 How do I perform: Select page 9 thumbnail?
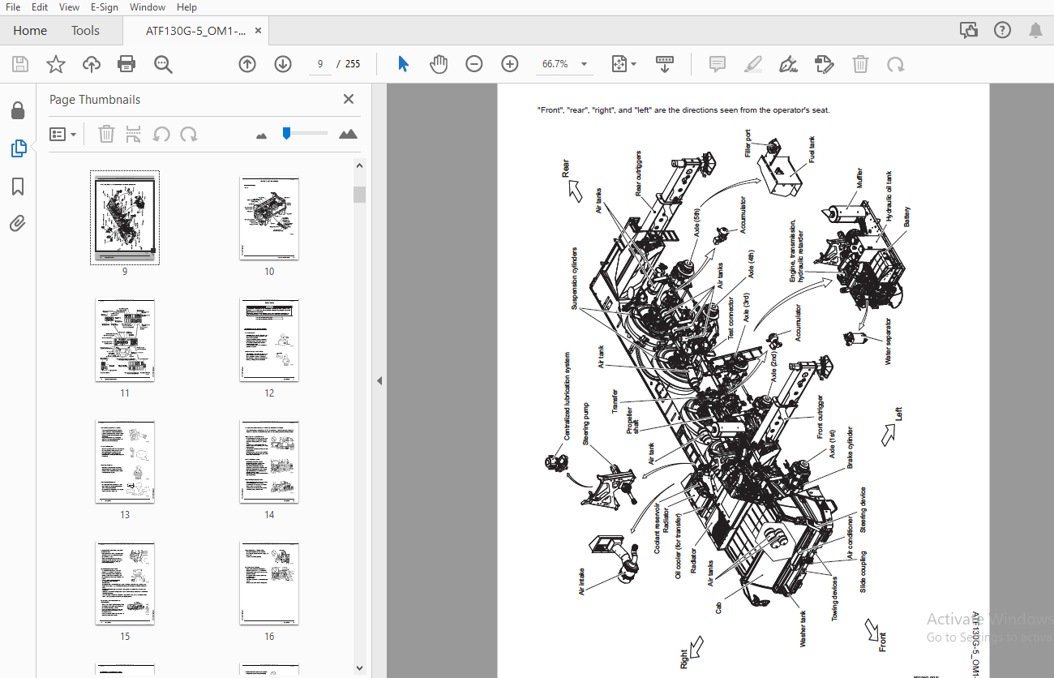pos(125,217)
